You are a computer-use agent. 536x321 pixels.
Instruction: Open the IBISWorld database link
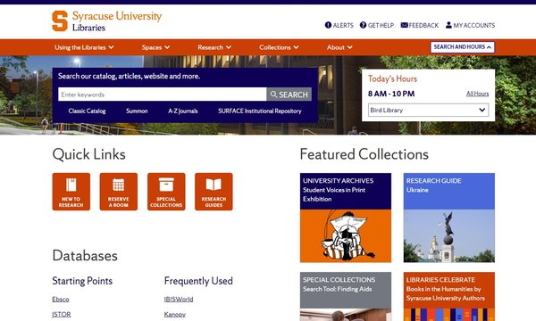179,300
